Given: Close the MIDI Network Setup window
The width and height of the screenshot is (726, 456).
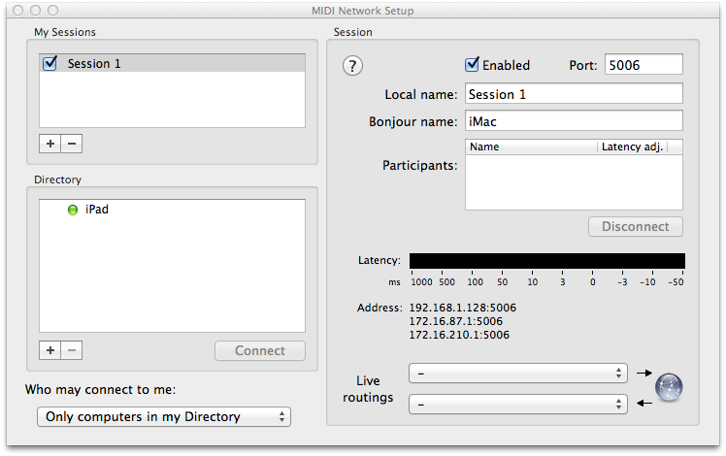Looking at the screenshot, I should [18, 10].
